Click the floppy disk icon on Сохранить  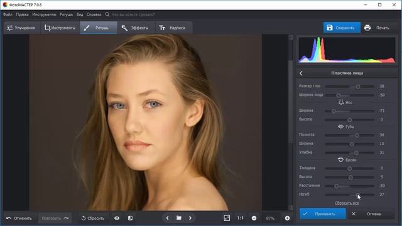(329, 28)
